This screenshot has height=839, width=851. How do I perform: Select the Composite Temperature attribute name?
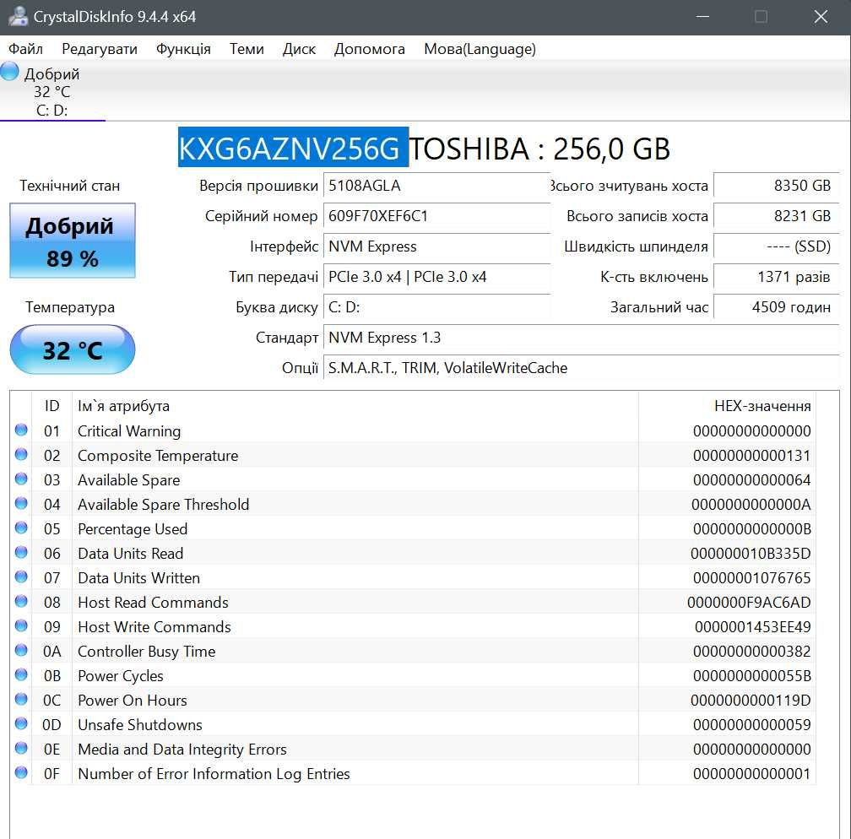tap(158, 456)
